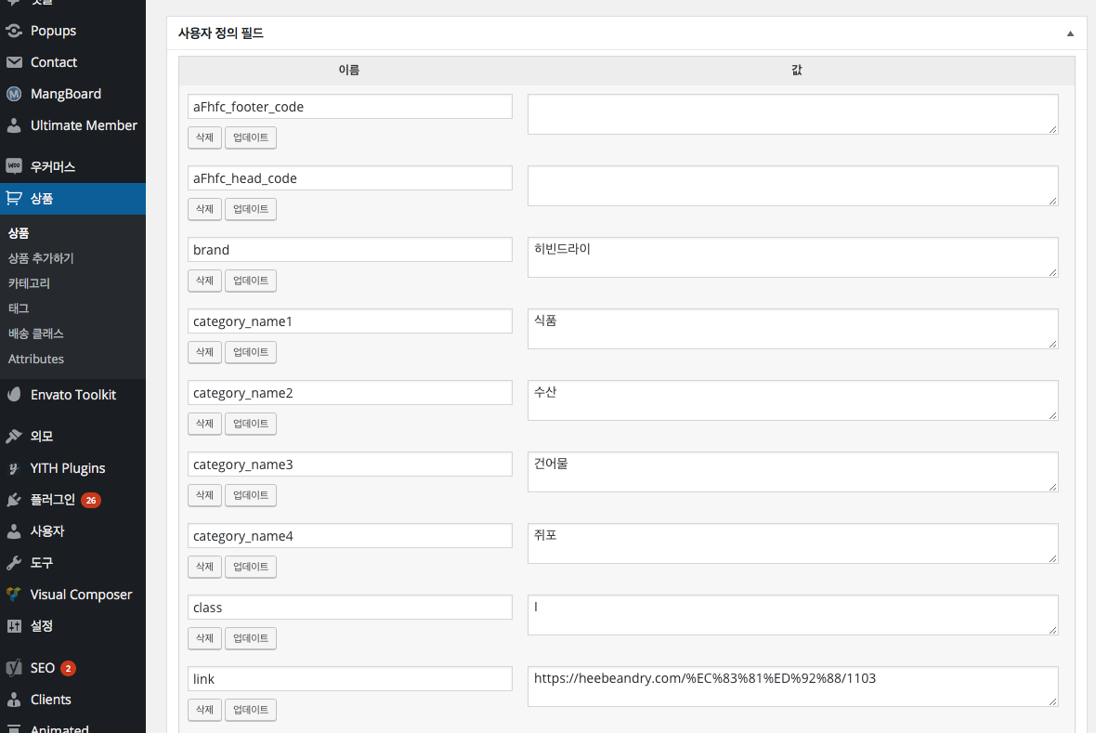This screenshot has height=733, width=1096.
Task: Delete the brand custom field with 삭제
Action: [x=204, y=280]
